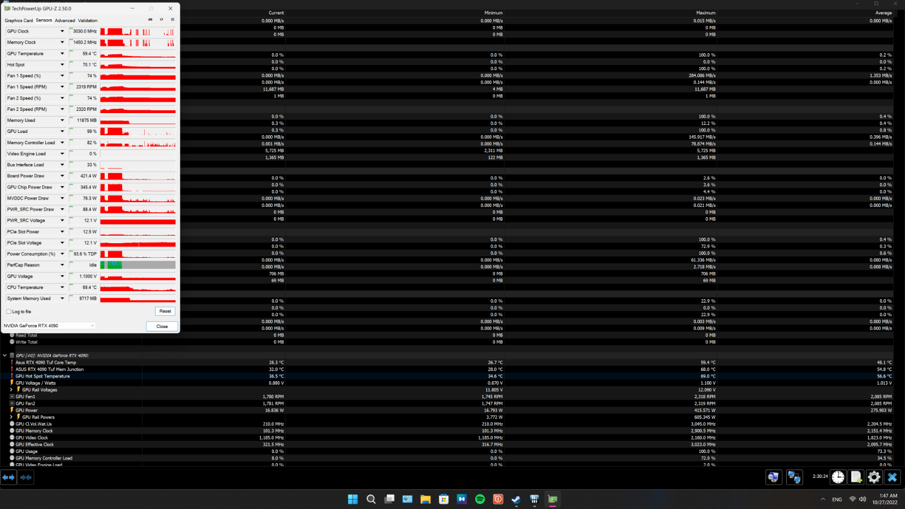The width and height of the screenshot is (905, 509).
Task: Click the Current column header in HWiNFO
Action: [277, 13]
